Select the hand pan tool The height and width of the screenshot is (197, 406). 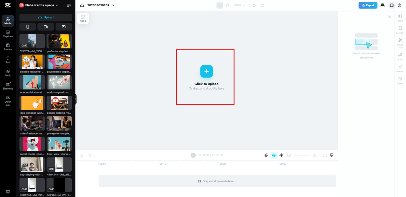(227, 5)
